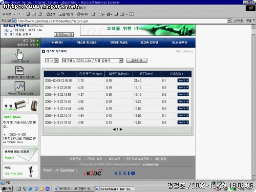Open the privacy policy footer link
Image resolution: width=256 pixels, height=192 pixels.
137,159
